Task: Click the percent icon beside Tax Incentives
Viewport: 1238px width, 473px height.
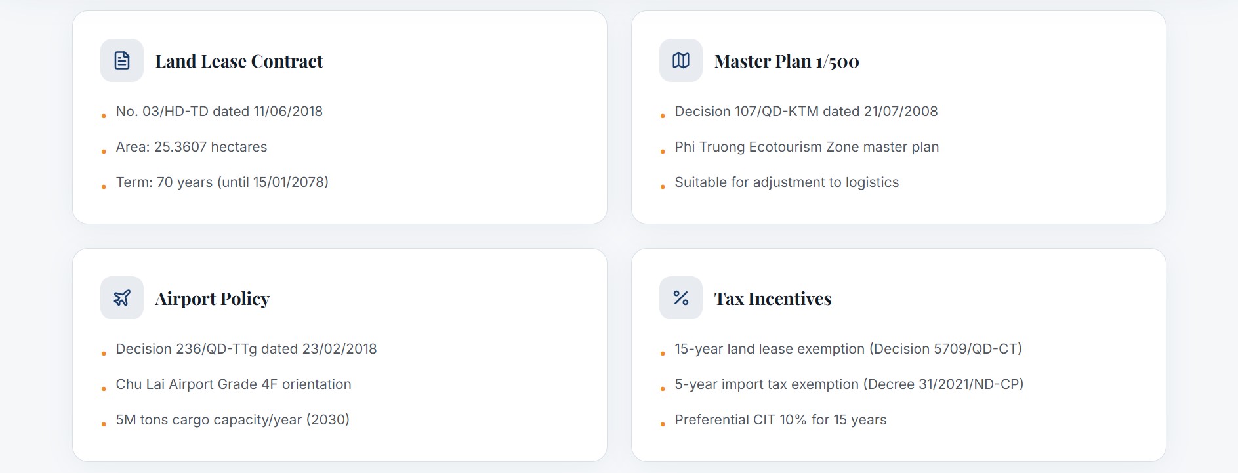Action: (681, 298)
